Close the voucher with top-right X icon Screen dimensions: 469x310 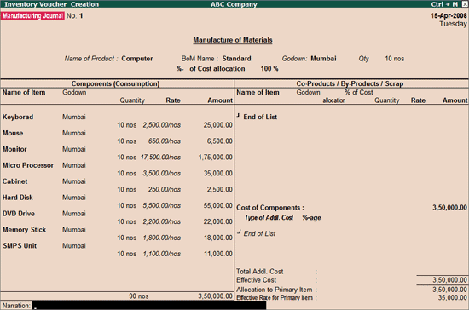(465, 4)
